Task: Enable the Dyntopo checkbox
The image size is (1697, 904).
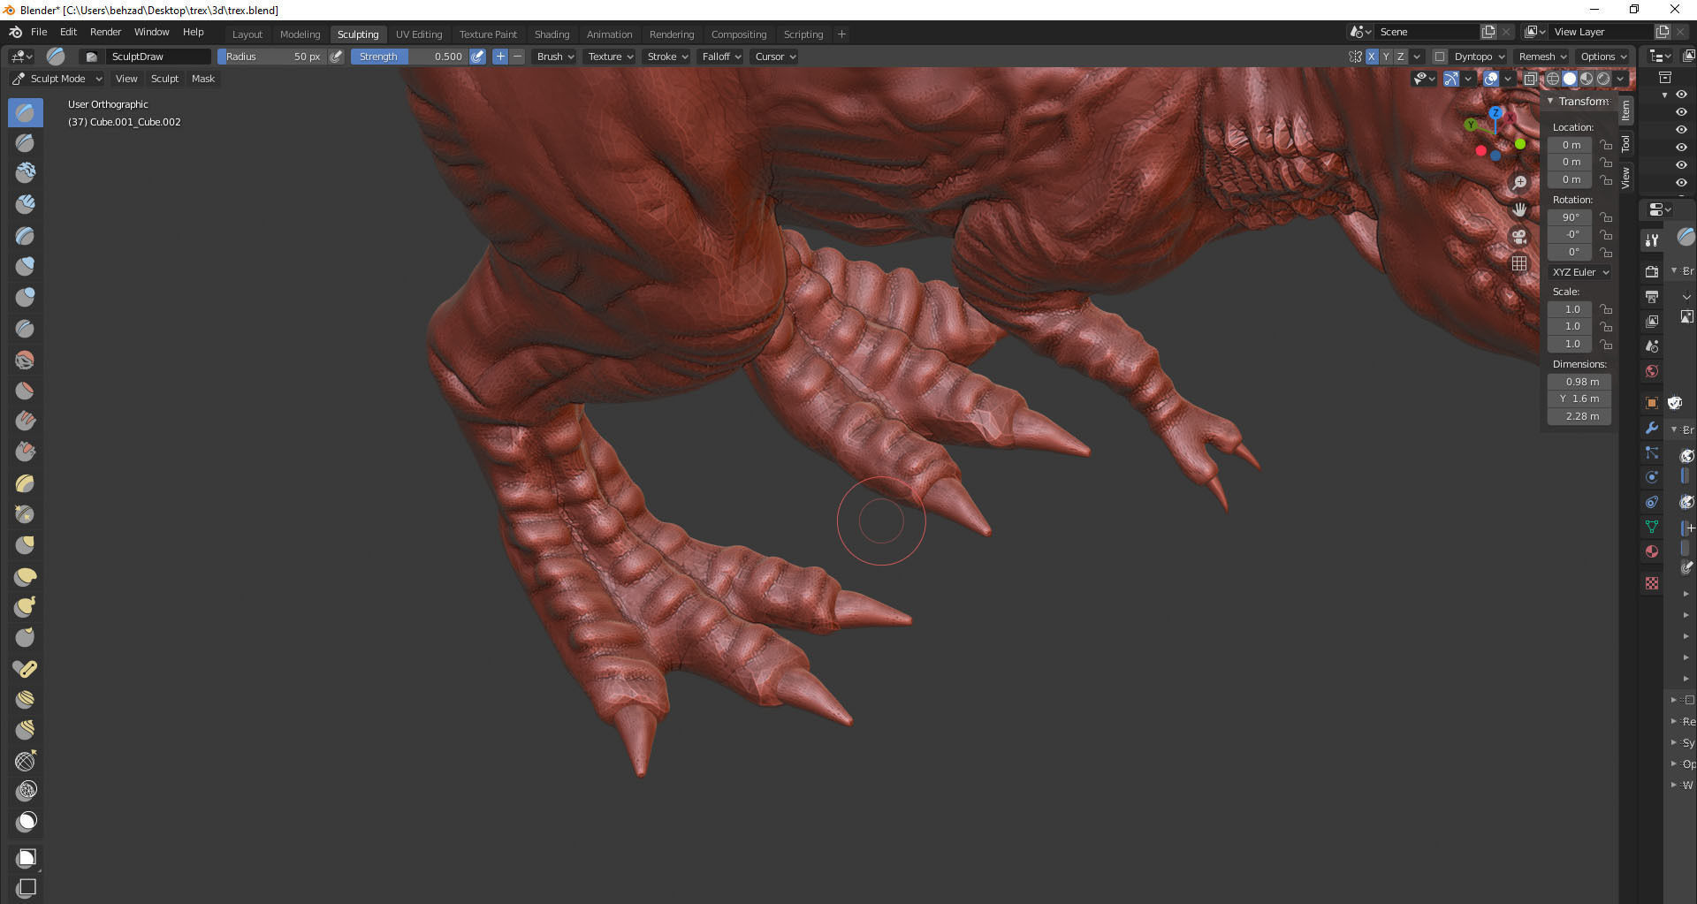Action: click(1440, 57)
